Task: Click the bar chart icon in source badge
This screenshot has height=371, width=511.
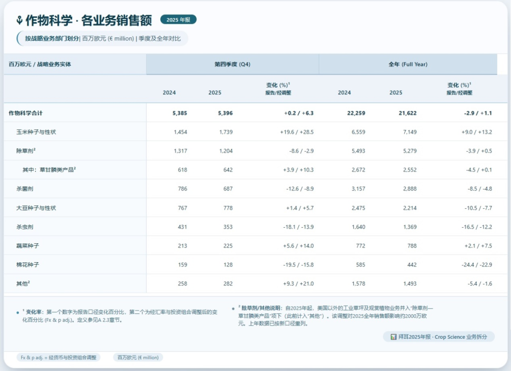Action: coord(393,337)
